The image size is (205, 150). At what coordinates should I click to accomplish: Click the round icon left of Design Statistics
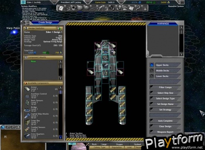tap(26, 28)
